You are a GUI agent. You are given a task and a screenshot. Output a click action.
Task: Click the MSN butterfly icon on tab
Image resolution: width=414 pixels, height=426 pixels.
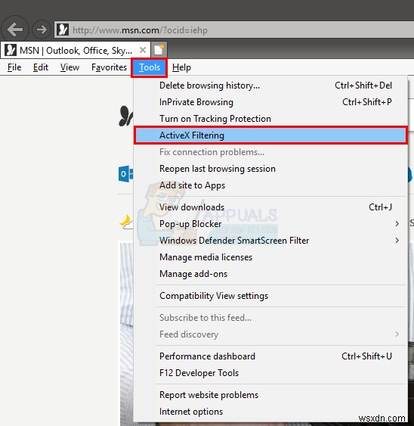pyautogui.click(x=11, y=50)
